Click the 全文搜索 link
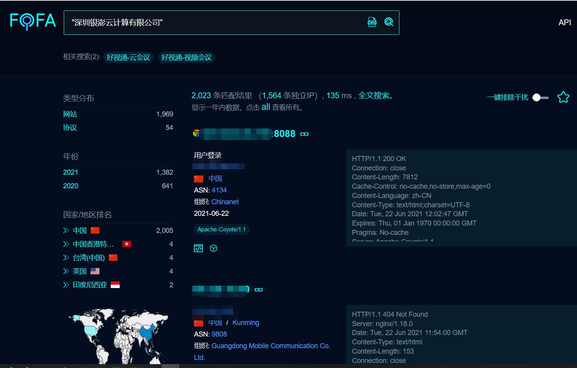577x368 pixels. 374,95
